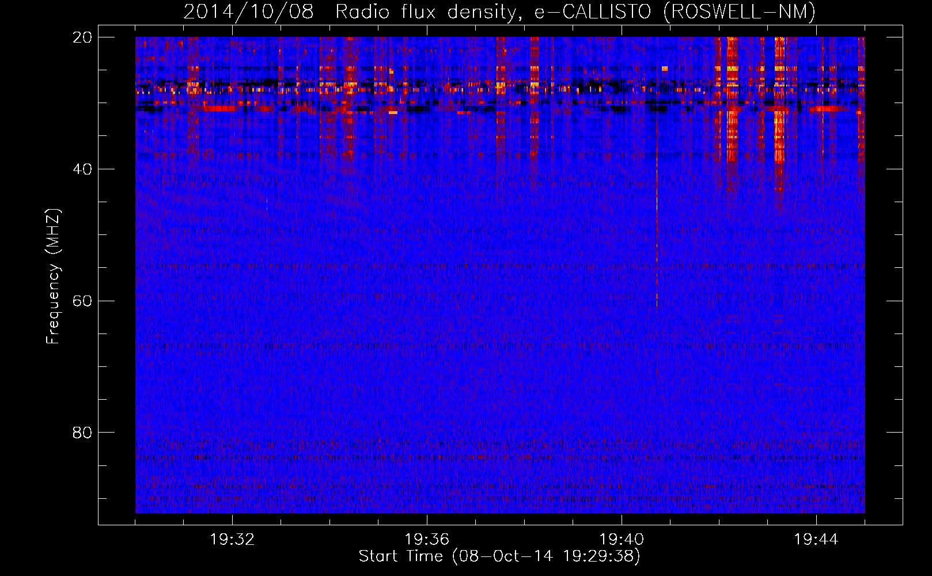Click the plot title "Radio flux density, e-CALLISTO (ROSWELL-NM)"
The width and height of the screenshot is (932, 576).
(575, 12)
